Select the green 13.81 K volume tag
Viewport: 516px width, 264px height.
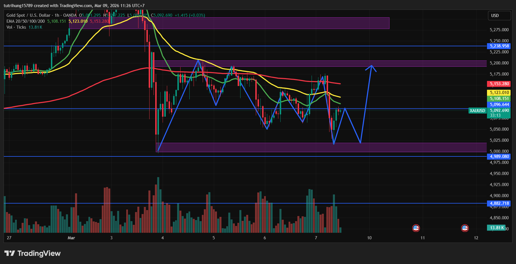[x=497, y=228]
